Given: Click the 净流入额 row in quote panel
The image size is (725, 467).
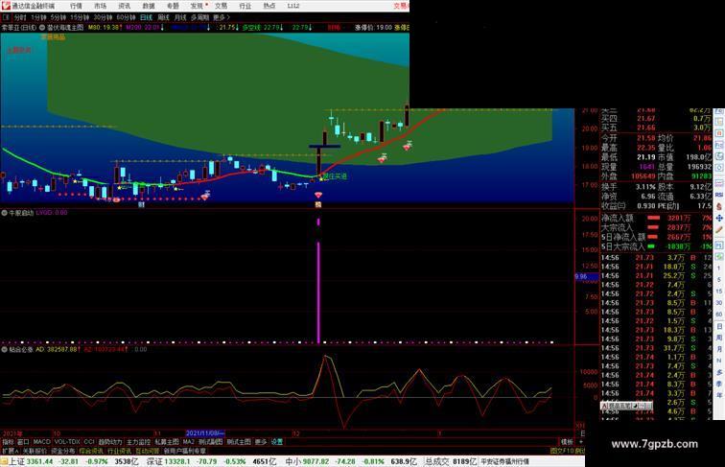Looking at the screenshot, I should [x=656, y=218].
